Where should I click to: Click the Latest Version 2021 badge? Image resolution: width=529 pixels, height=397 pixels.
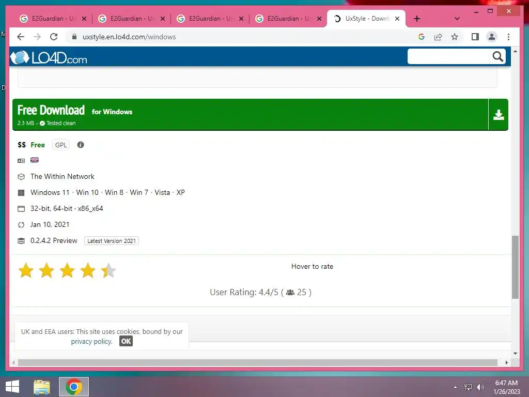click(112, 241)
